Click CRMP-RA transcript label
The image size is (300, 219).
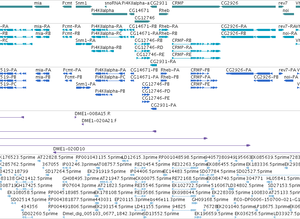click(x=182, y=48)
